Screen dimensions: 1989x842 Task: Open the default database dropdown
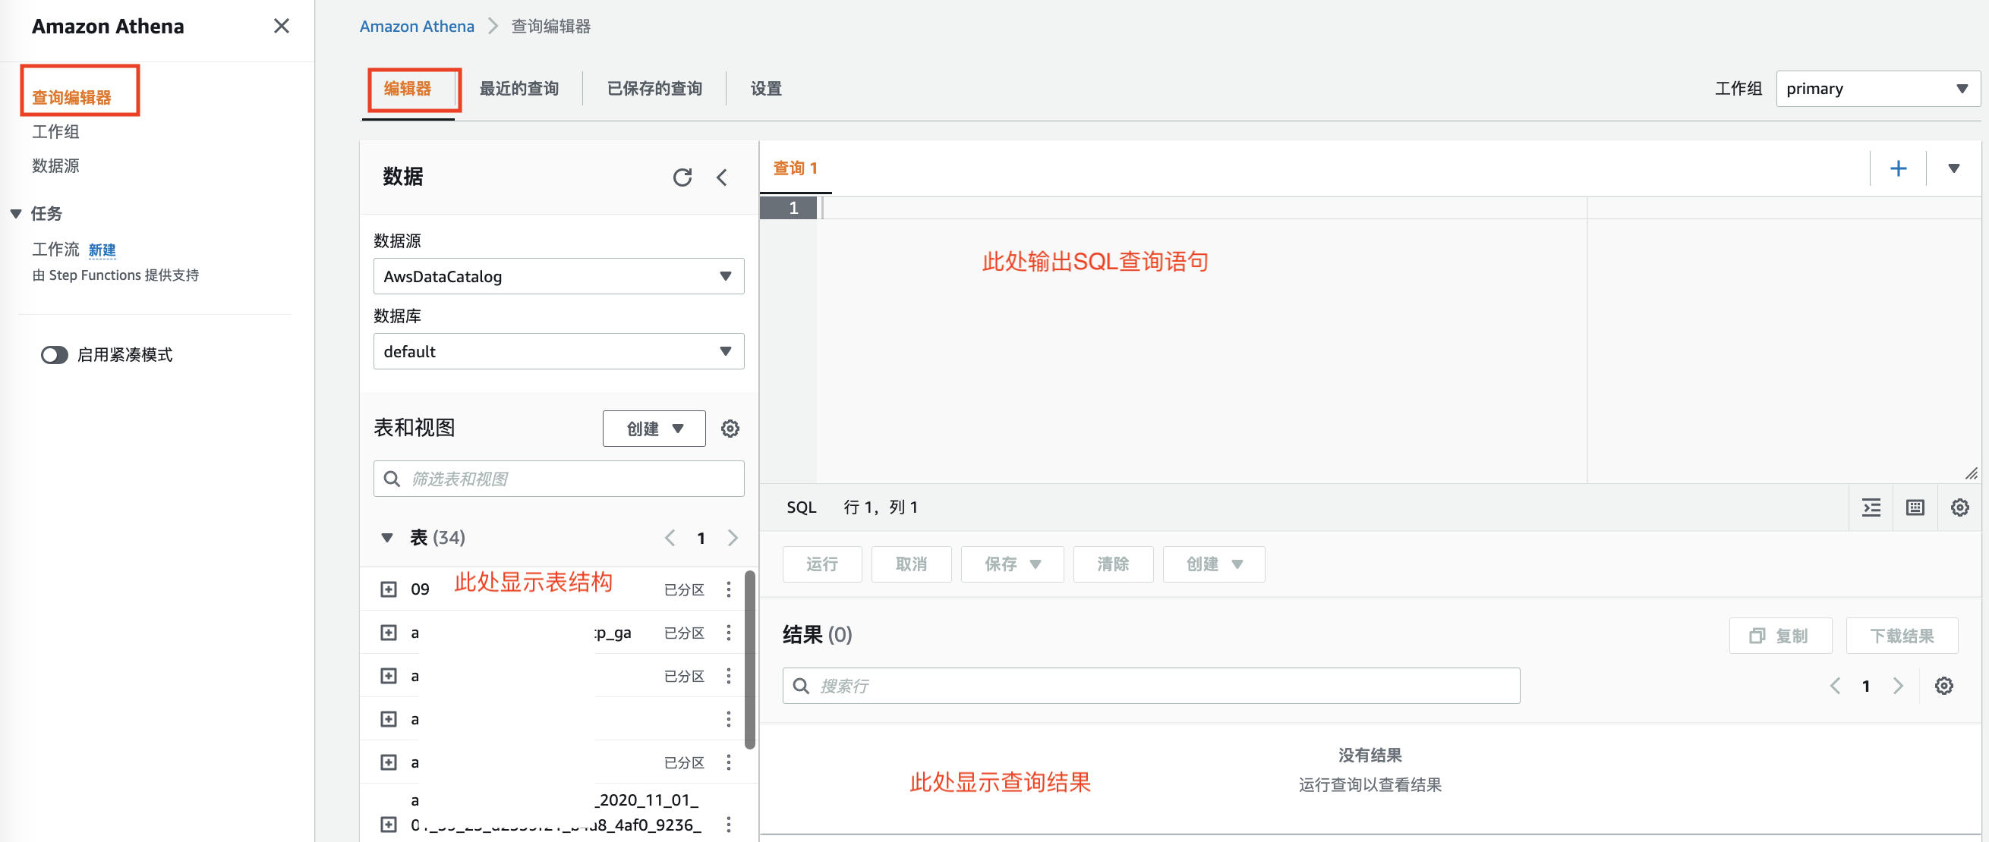pyautogui.click(x=558, y=351)
